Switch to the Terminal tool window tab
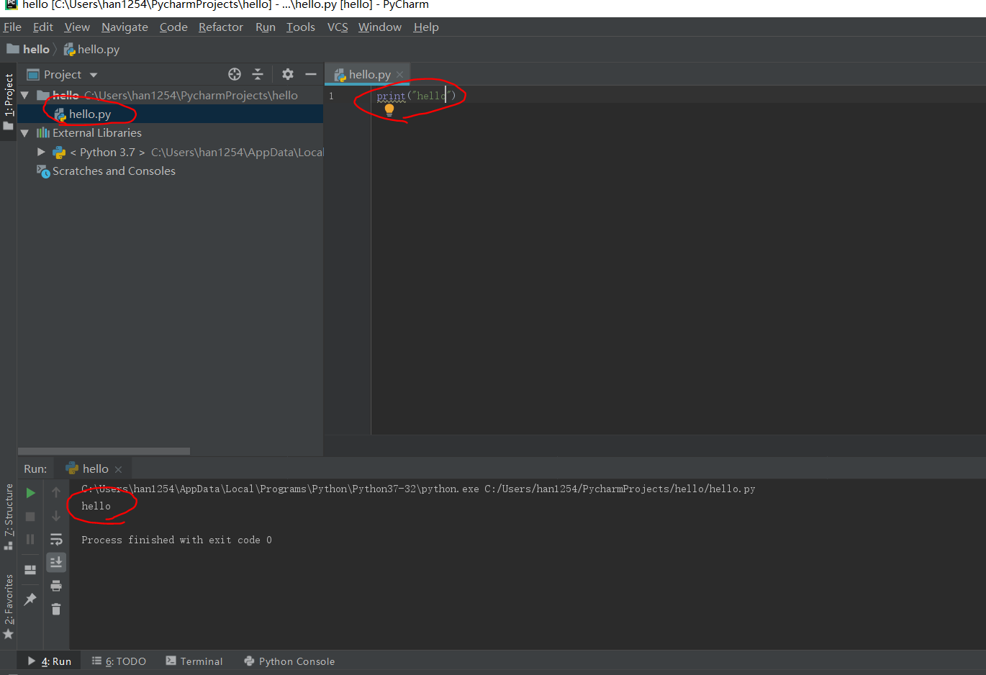986x675 pixels. [x=194, y=661]
